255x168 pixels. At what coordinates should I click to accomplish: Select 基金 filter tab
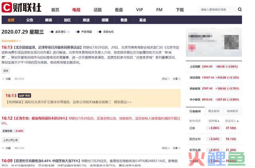[x=143, y=20]
